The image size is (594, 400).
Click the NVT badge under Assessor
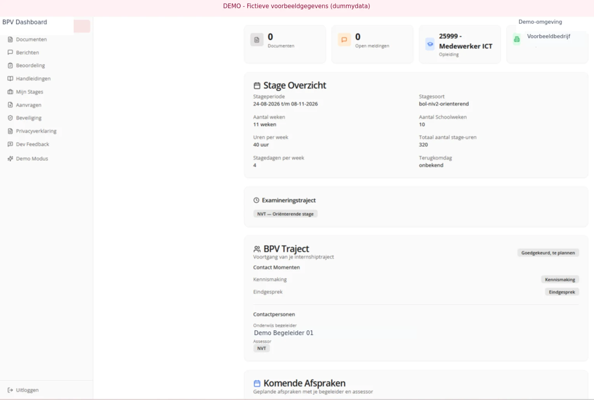click(262, 348)
